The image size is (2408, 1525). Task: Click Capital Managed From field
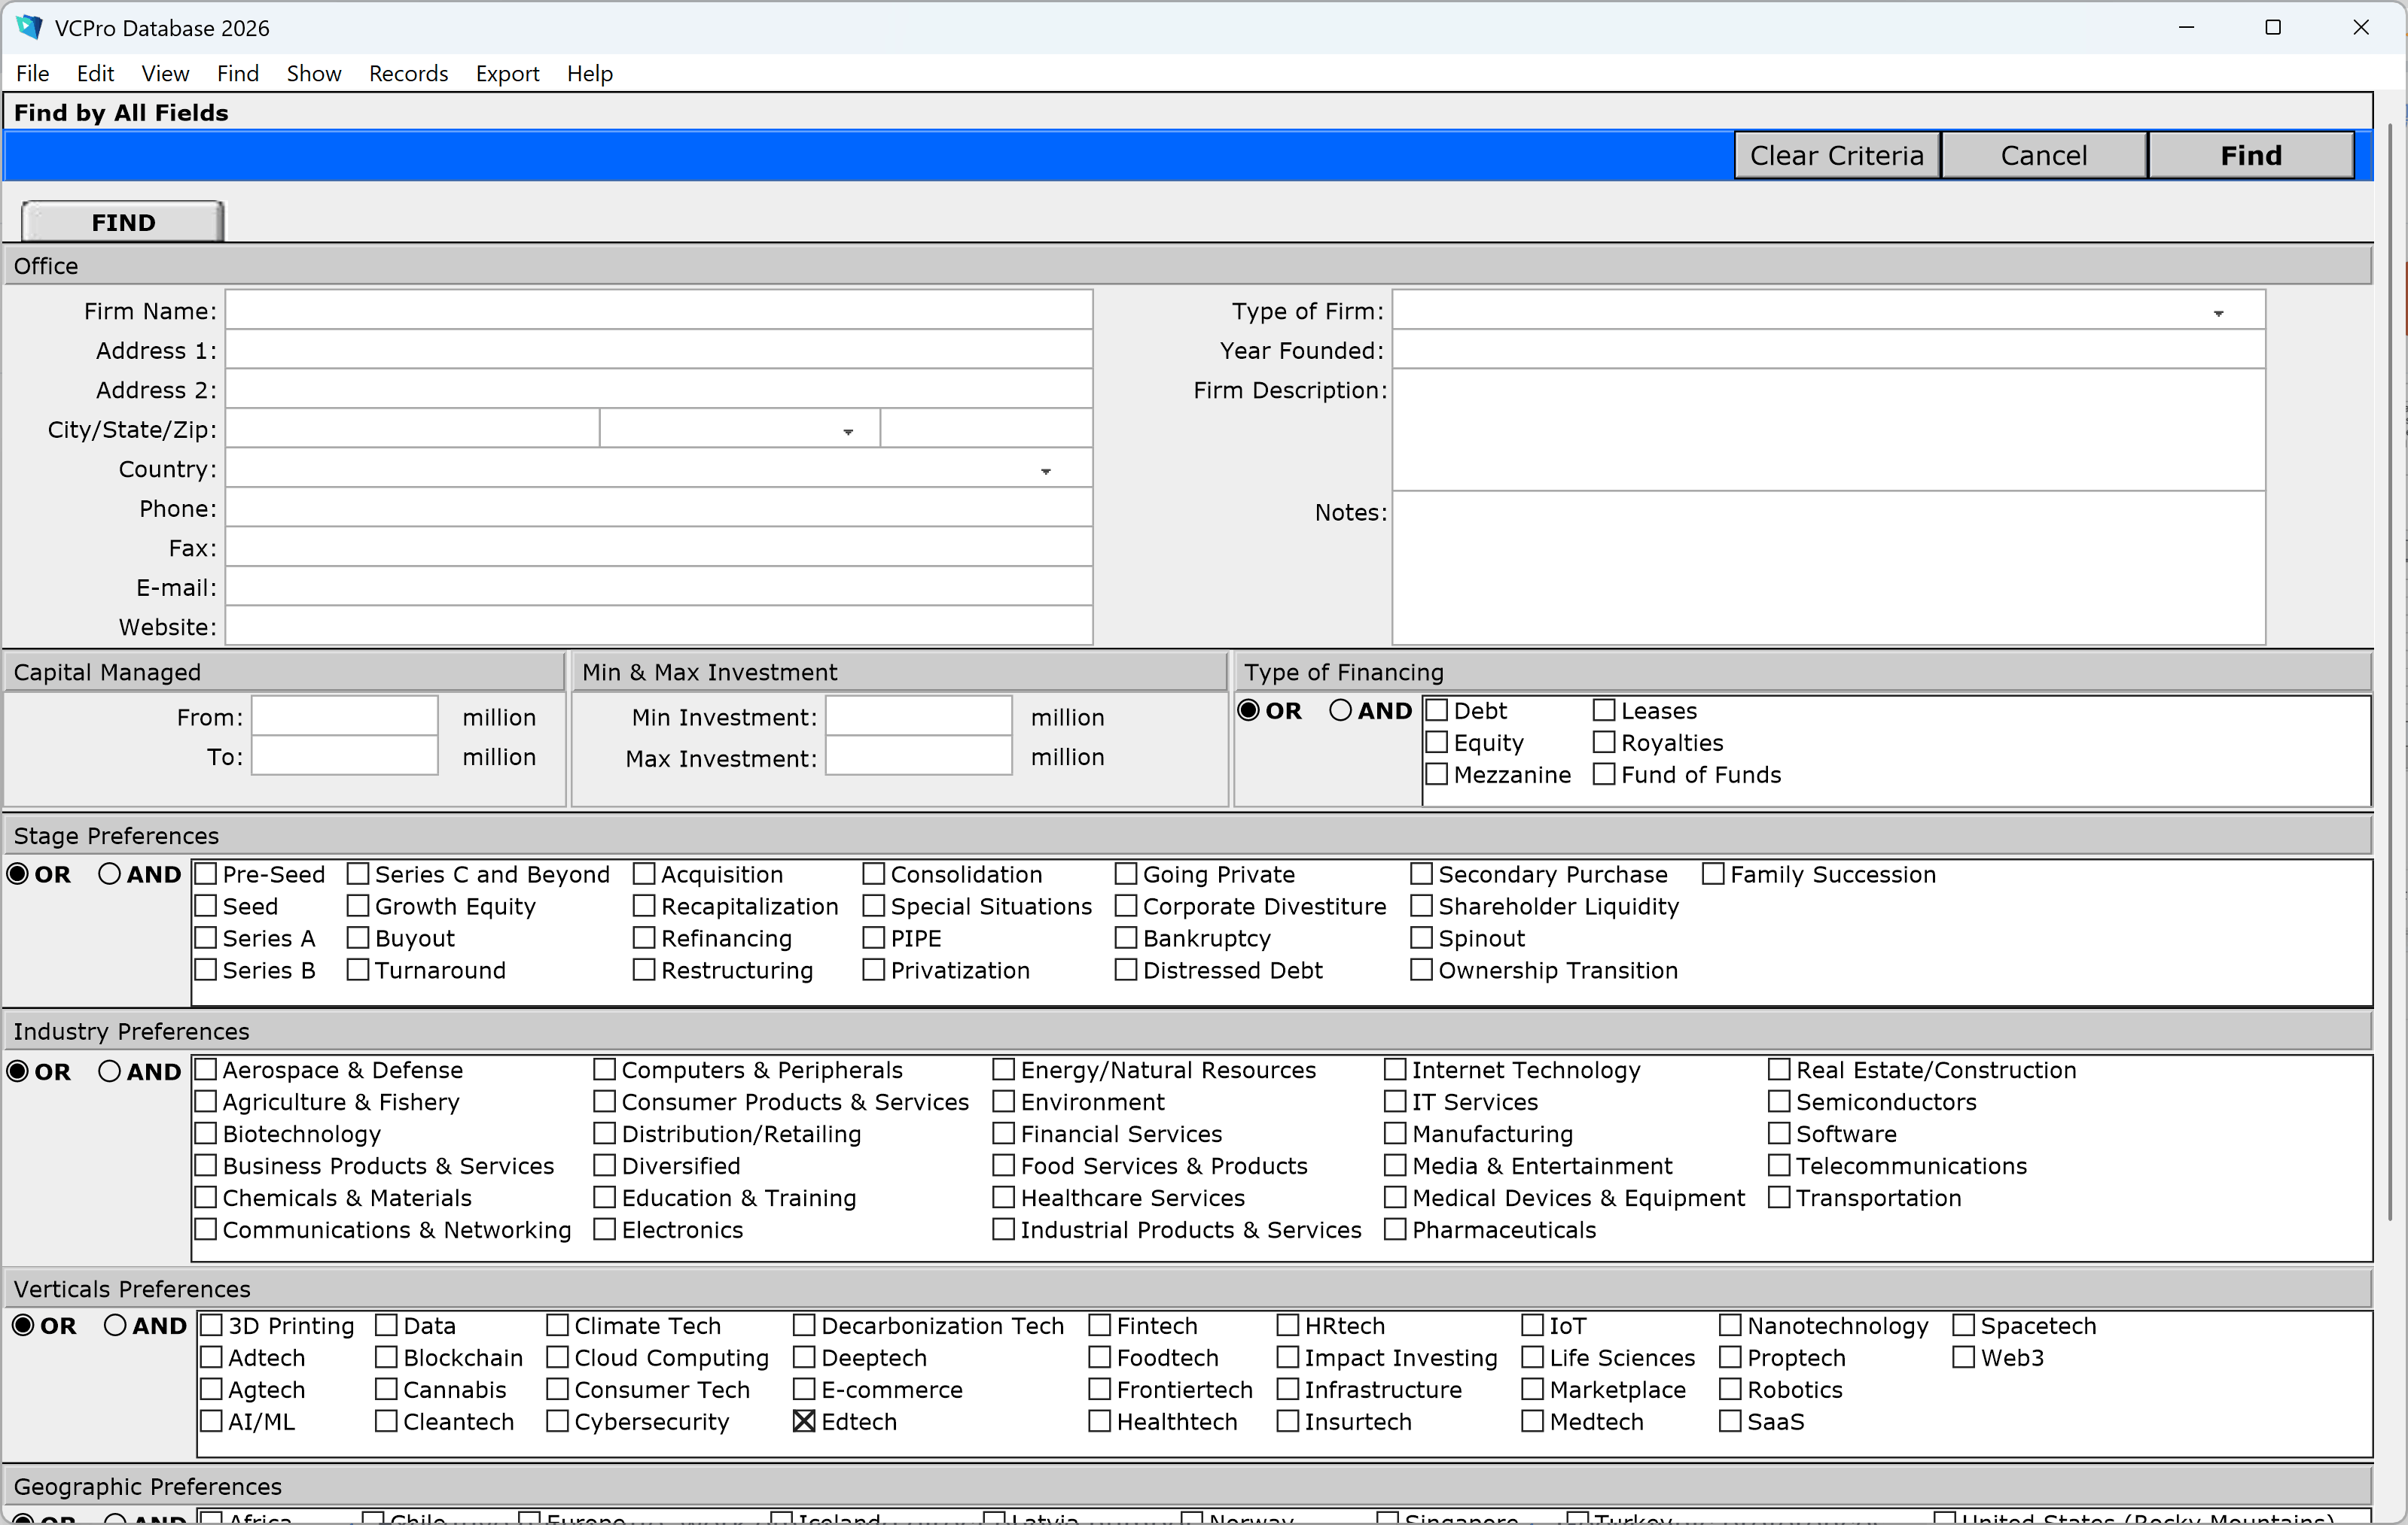pyautogui.click(x=344, y=716)
